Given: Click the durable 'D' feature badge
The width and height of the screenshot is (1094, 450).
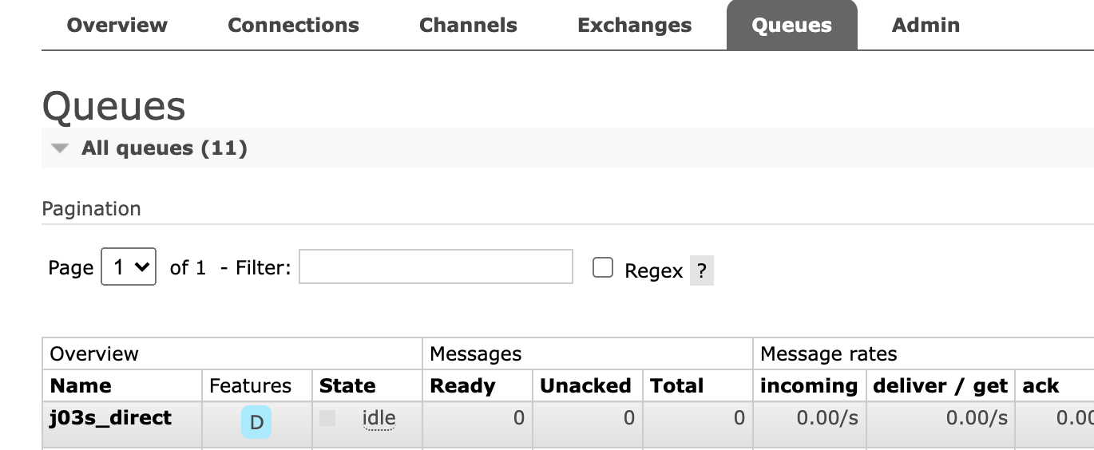Looking at the screenshot, I should coord(256,422).
